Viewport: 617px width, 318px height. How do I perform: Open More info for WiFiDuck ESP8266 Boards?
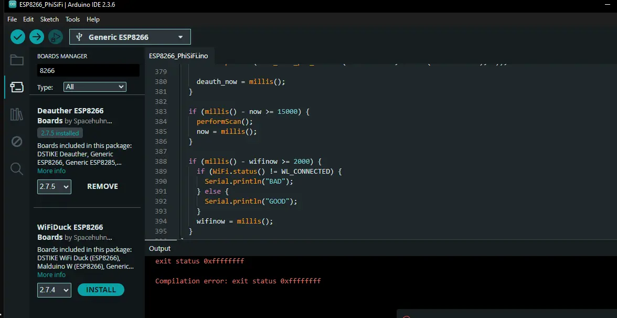(51, 275)
